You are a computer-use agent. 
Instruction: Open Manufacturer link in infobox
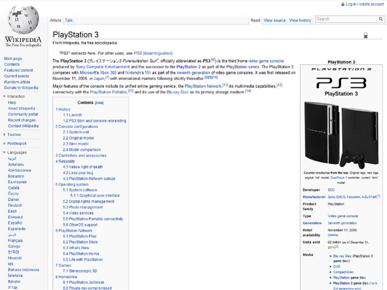point(314,197)
